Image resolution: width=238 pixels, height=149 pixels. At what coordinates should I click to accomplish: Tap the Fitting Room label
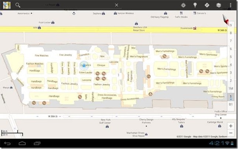tap(218, 97)
